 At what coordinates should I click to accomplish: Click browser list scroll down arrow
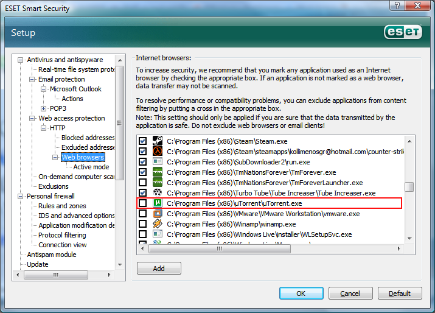pyautogui.click(x=409, y=238)
